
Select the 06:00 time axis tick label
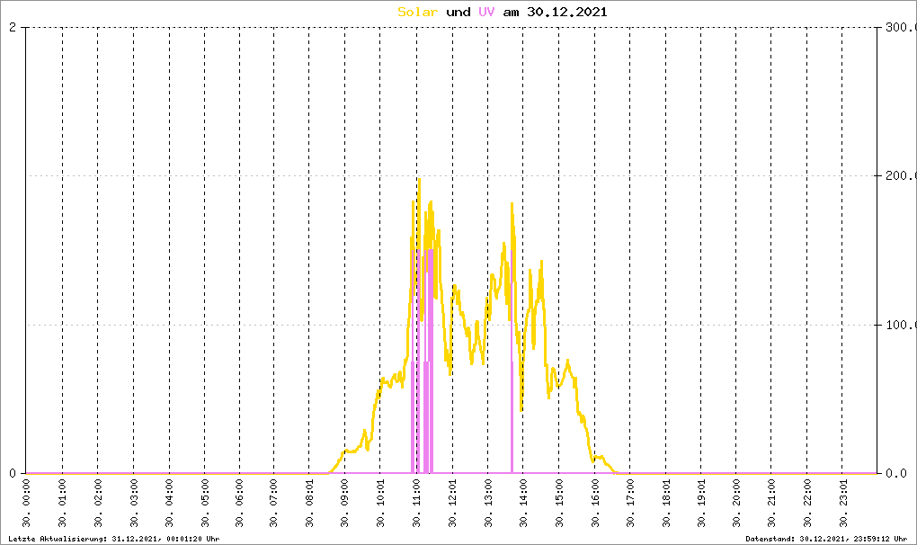coord(239,505)
